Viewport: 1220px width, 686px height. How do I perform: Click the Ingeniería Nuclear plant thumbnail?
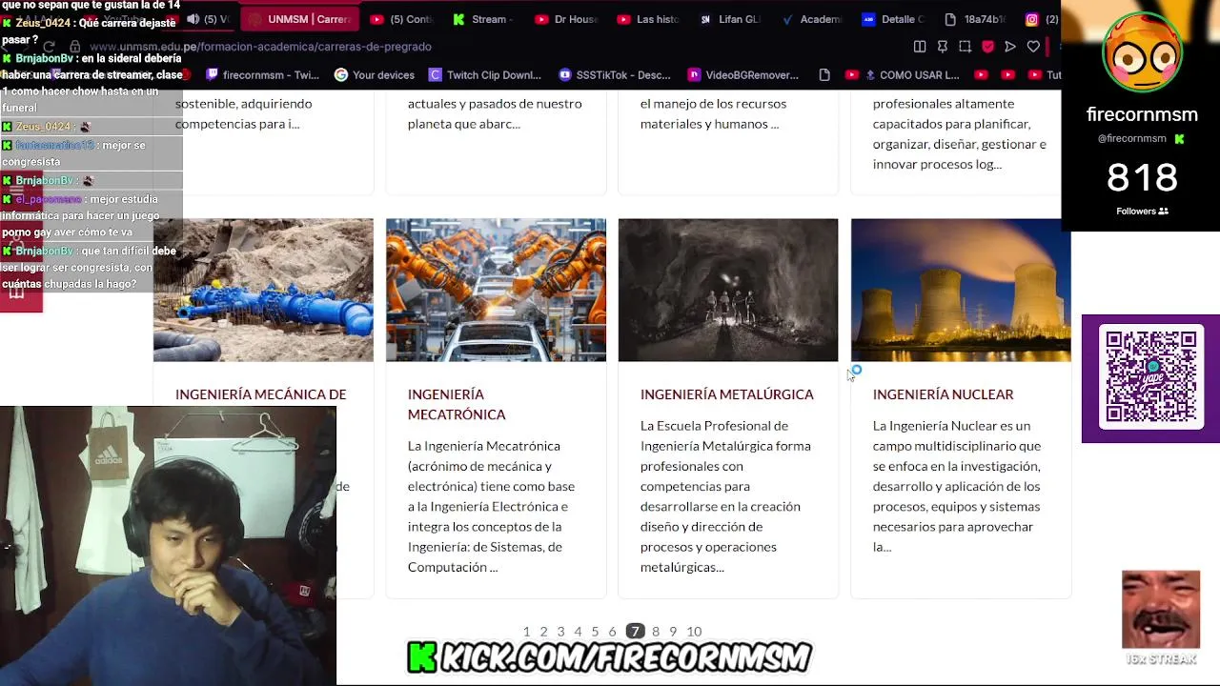point(961,290)
